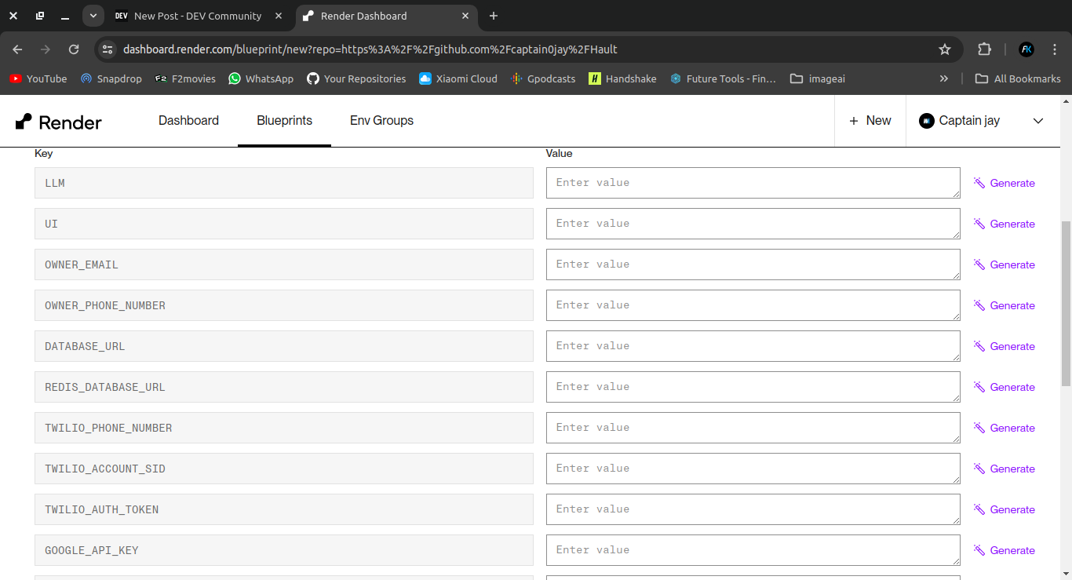Screen dimensions: 1072x580
Task: Open the browser profile avatar
Action: point(1026,49)
